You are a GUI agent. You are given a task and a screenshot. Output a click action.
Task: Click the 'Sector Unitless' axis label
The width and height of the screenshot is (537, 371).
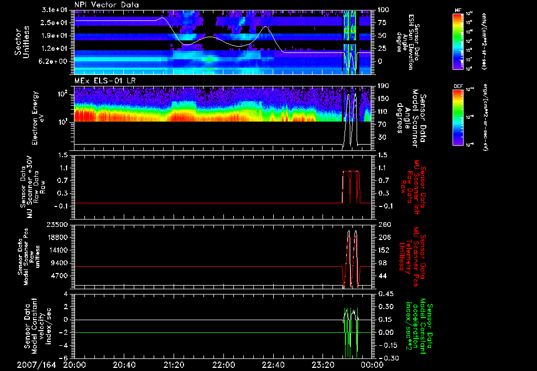click(x=22, y=42)
